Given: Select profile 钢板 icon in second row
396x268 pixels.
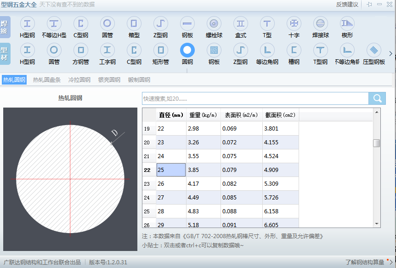Looking at the screenshot, I should tap(214, 50).
